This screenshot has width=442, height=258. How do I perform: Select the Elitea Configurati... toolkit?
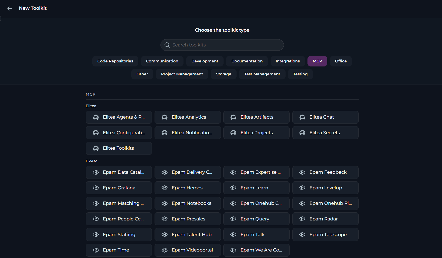tap(119, 133)
